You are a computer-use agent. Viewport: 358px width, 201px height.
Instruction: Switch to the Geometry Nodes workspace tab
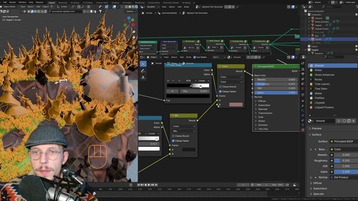click(171, 3)
